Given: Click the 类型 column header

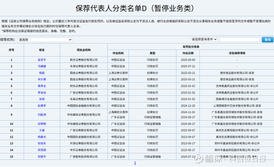Looking at the screenshot, I should pyautogui.click(x=152, y=53).
